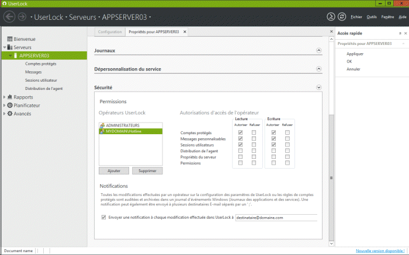Collapse the Serveurs tree node
This screenshot has height=255, width=409.
(5, 47)
